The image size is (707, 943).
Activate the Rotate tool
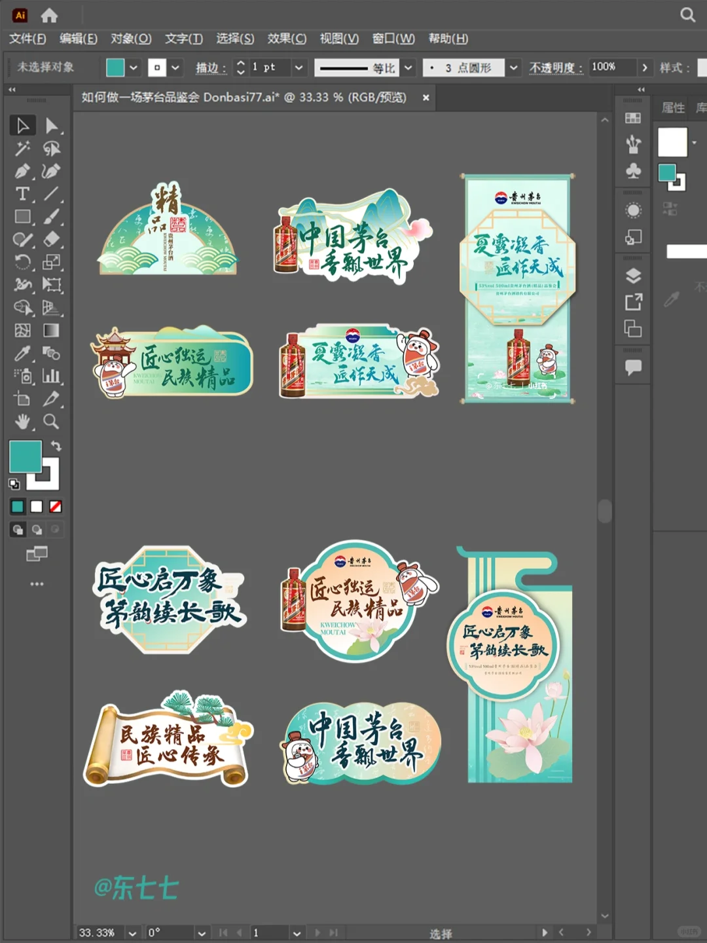(x=22, y=263)
